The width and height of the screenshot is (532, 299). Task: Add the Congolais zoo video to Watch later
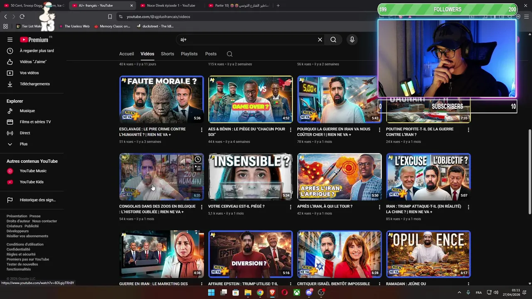pyautogui.click(x=198, y=159)
